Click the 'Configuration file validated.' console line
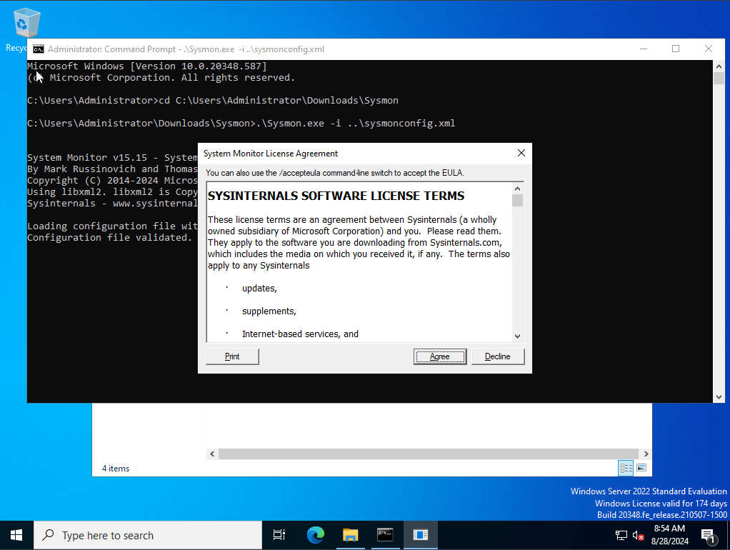 pyautogui.click(x=109, y=238)
